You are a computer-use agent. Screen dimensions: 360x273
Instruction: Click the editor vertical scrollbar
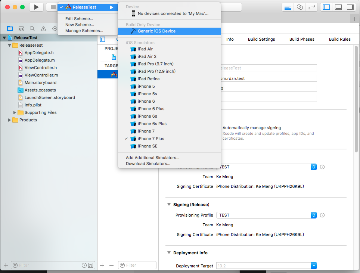click(x=356, y=99)
